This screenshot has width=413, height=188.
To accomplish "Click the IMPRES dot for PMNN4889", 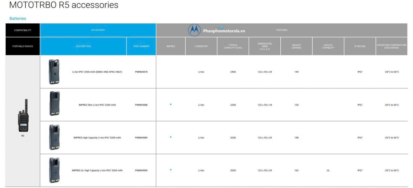I will coord(171,137).
